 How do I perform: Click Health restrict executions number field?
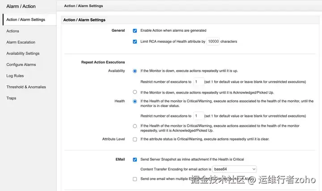coord(198,116)
